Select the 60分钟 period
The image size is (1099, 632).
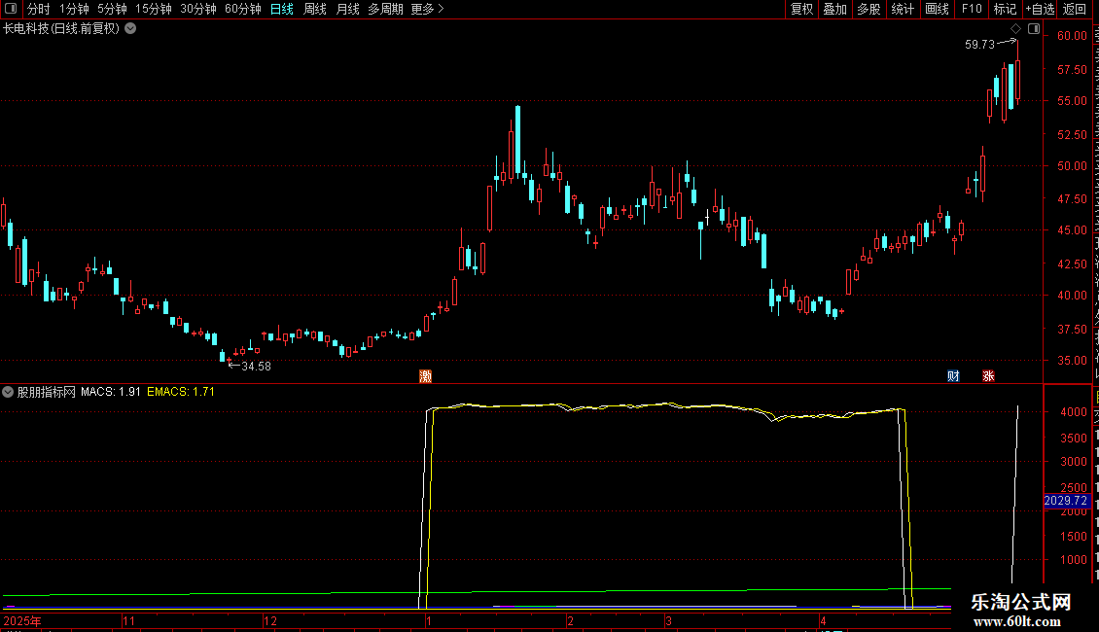click(243, 9)
